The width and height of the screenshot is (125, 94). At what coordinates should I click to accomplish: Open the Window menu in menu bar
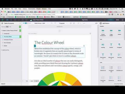44,9
